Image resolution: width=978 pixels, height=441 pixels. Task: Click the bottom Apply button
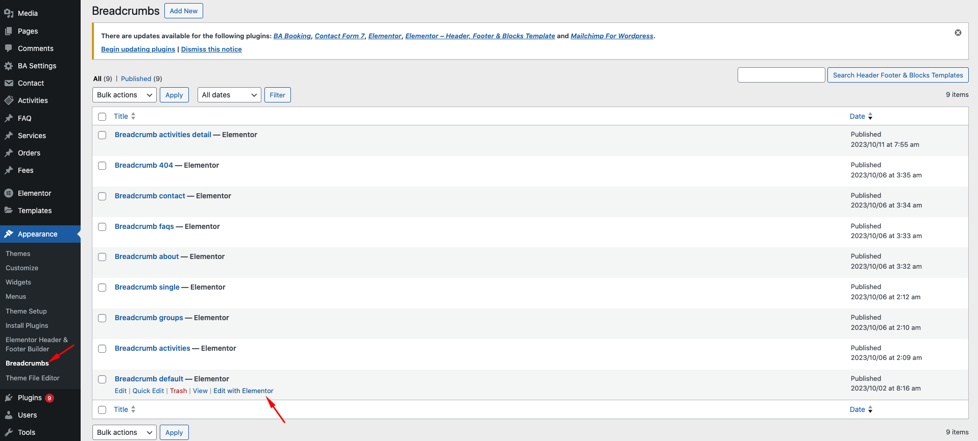(x=174, y=432)
